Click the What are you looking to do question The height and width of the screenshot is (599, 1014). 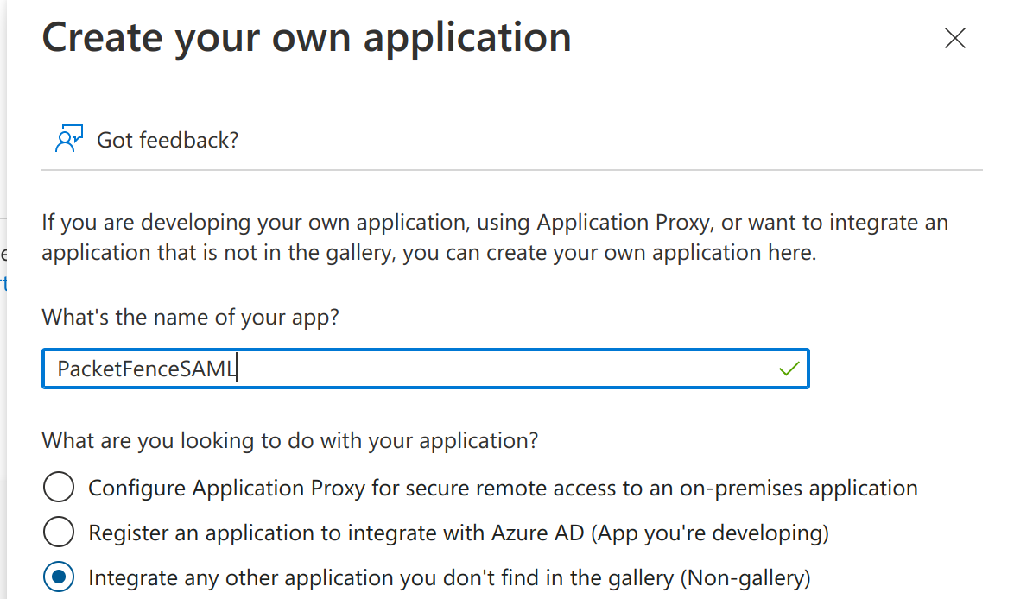click(x=290, y=441)
